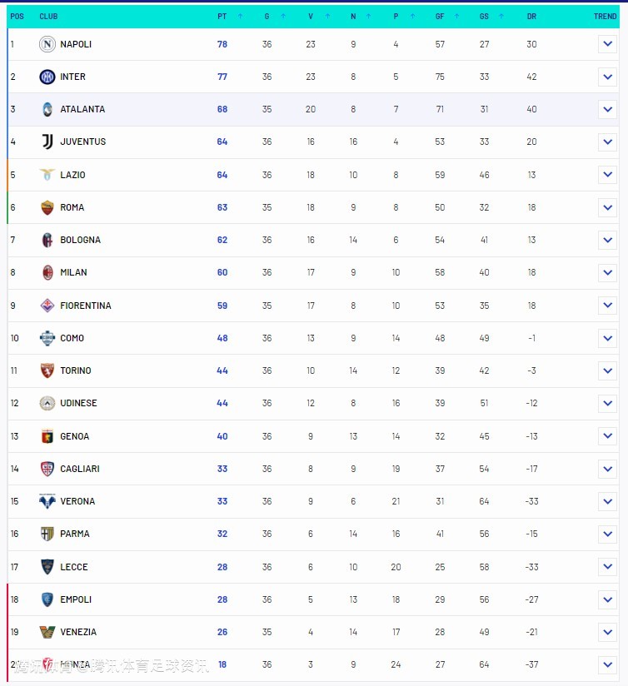
Task: Click the DR column header
Action: tap(531, 16)
